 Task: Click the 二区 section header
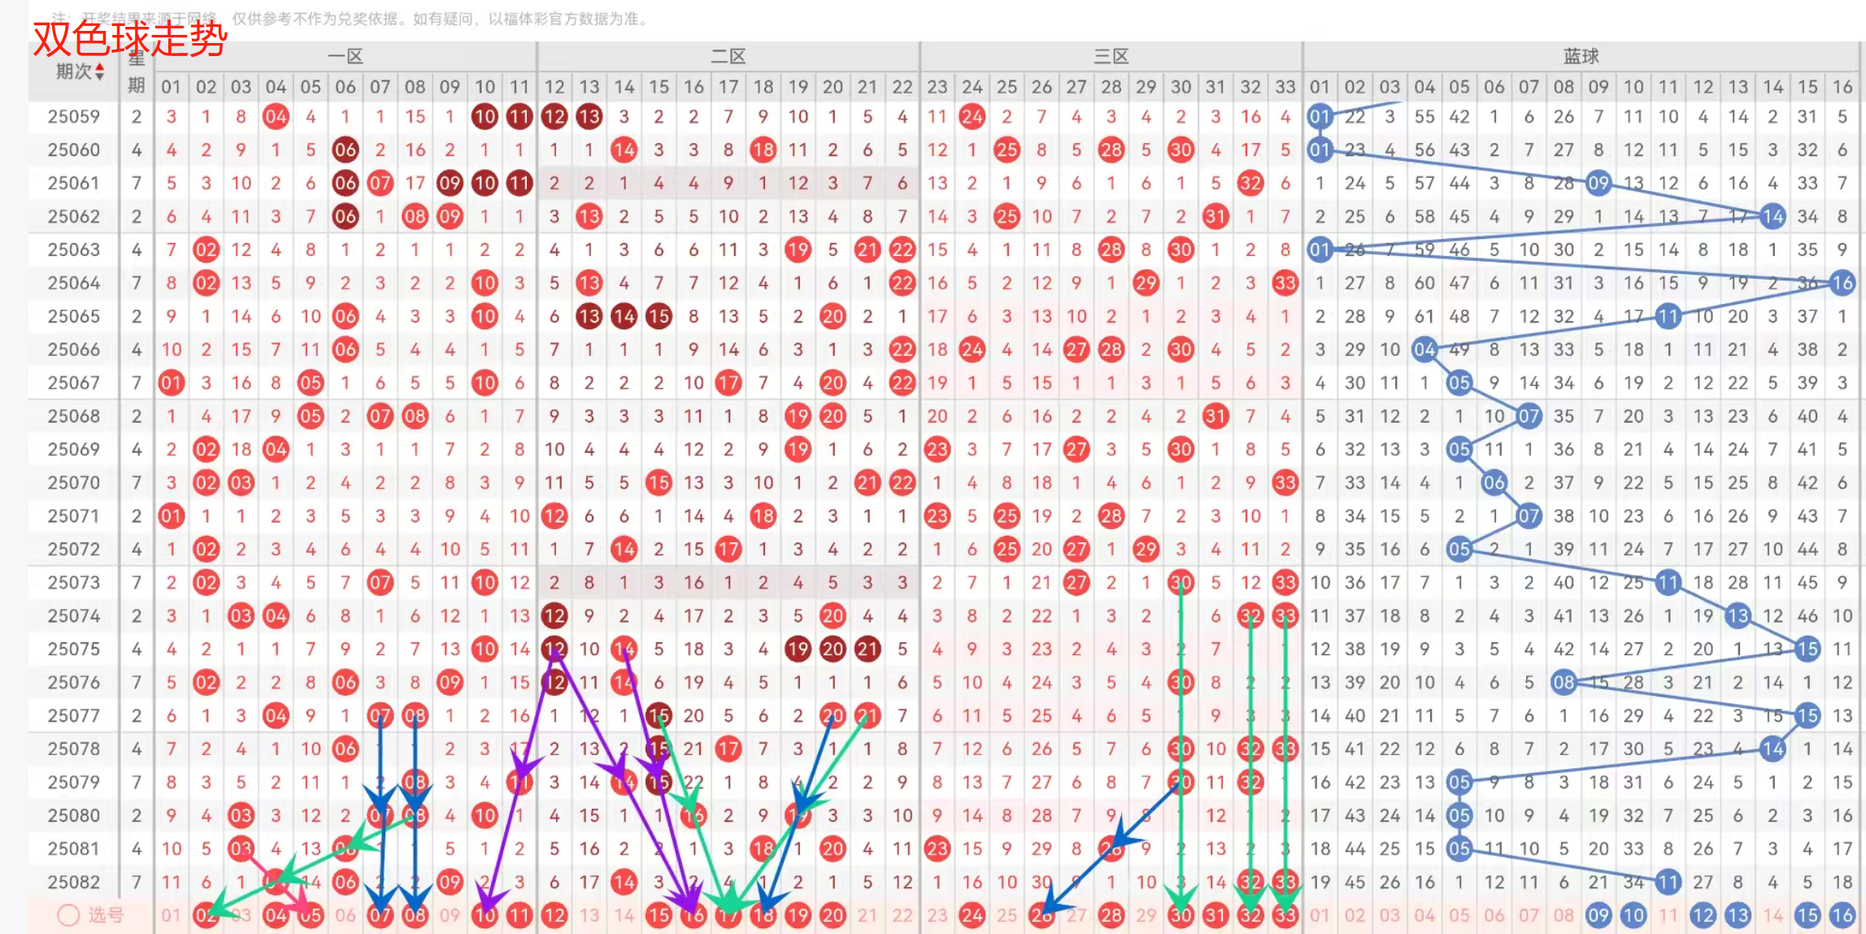click(x=728, y=56)
